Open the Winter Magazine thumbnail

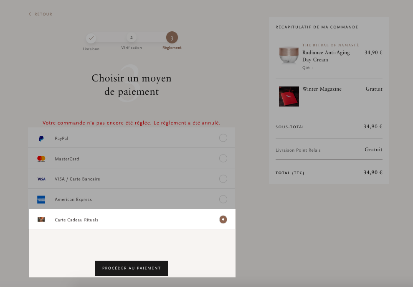[289, 97]
